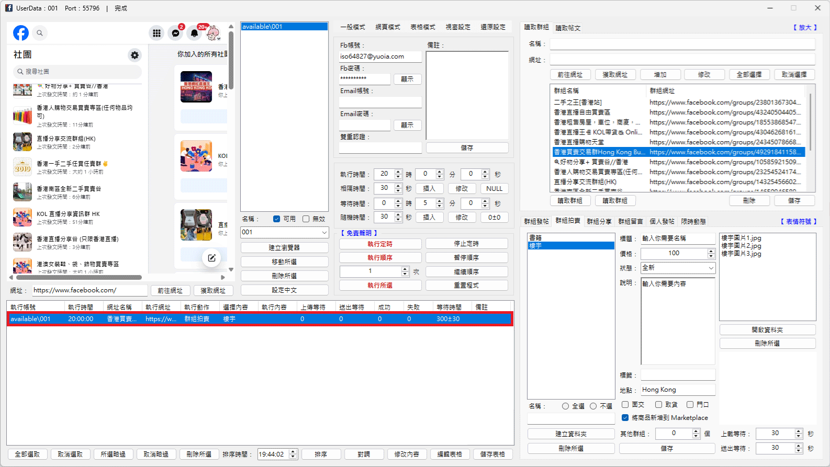
Task: Click the 隨機時間 seconds stepper arrows
Action: click(398, 217)
